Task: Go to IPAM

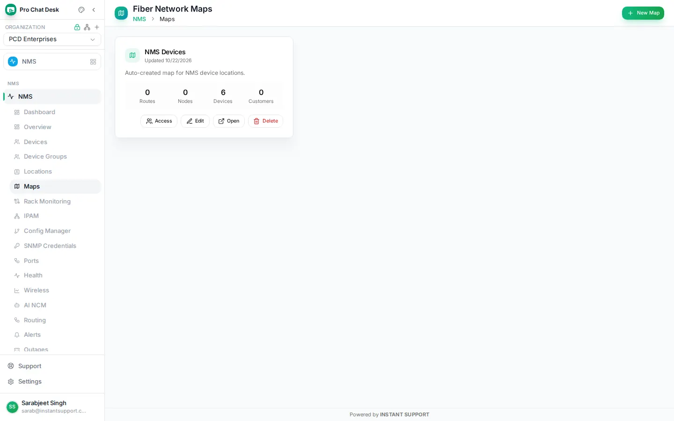Action: pos(55,216)
